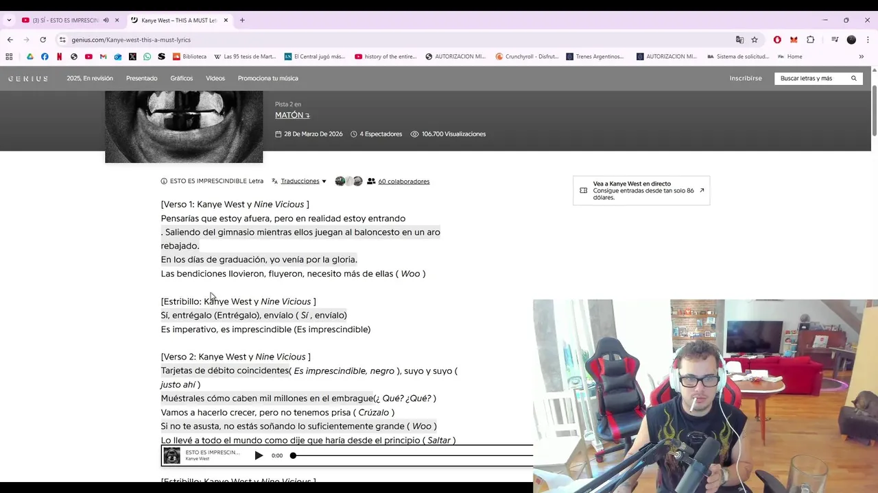Open Vea a Kanye West en directo tickets
This screenshot has width=878, height=493.
click(x=641, y=190)
